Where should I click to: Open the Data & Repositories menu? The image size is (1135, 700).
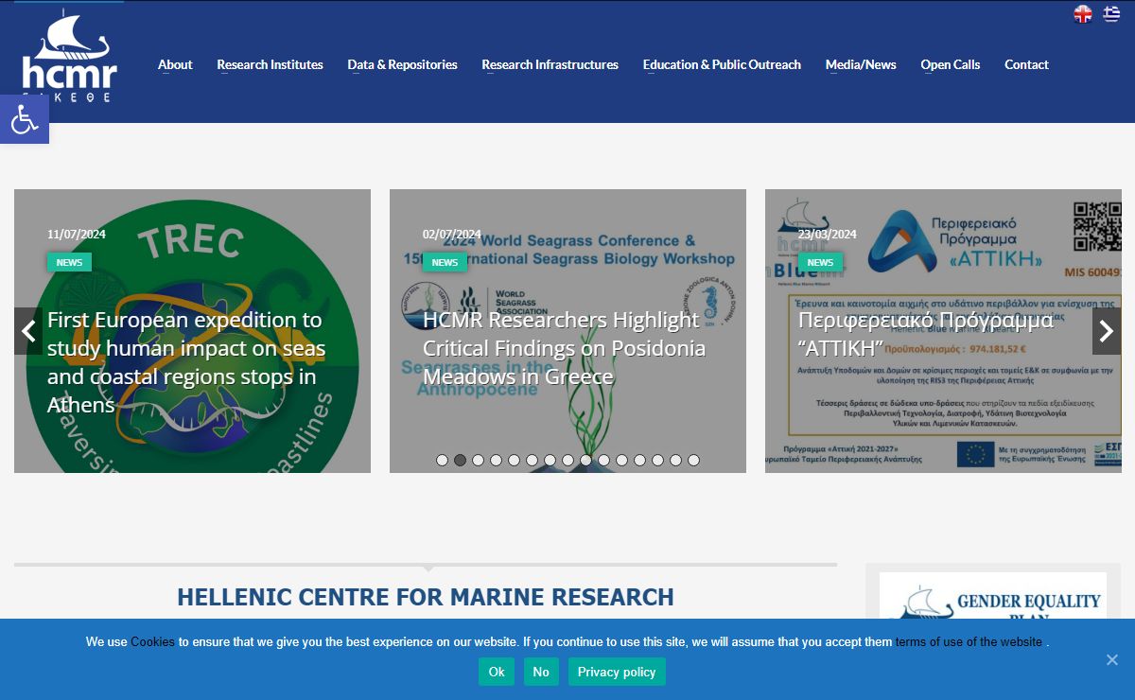(x=402, y=64)
